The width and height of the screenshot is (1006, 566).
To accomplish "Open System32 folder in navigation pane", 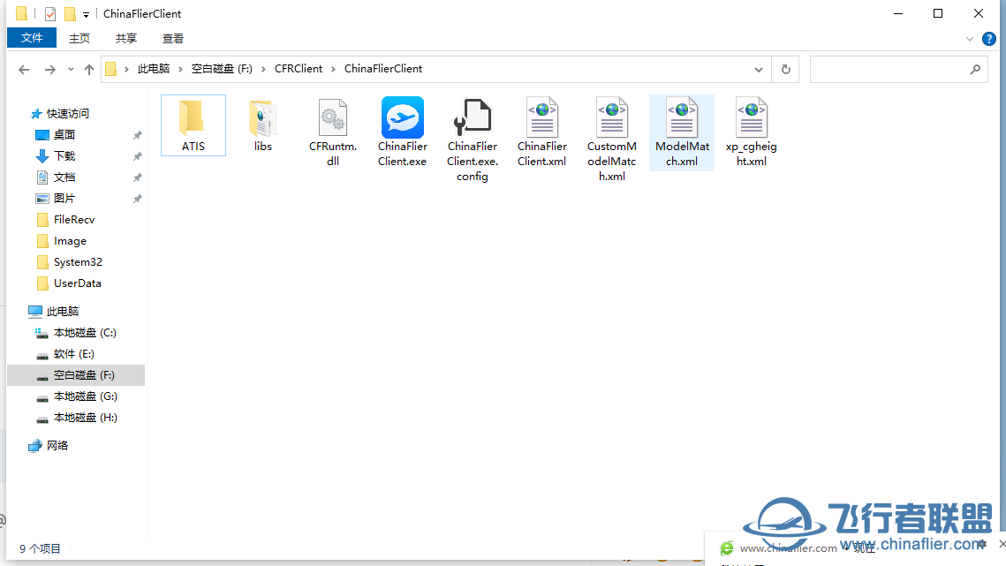I will point(78,262).
